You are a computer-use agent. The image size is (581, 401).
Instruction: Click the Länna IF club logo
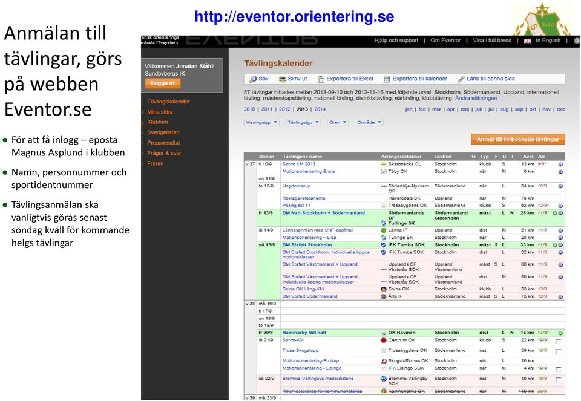pos(384,230)
